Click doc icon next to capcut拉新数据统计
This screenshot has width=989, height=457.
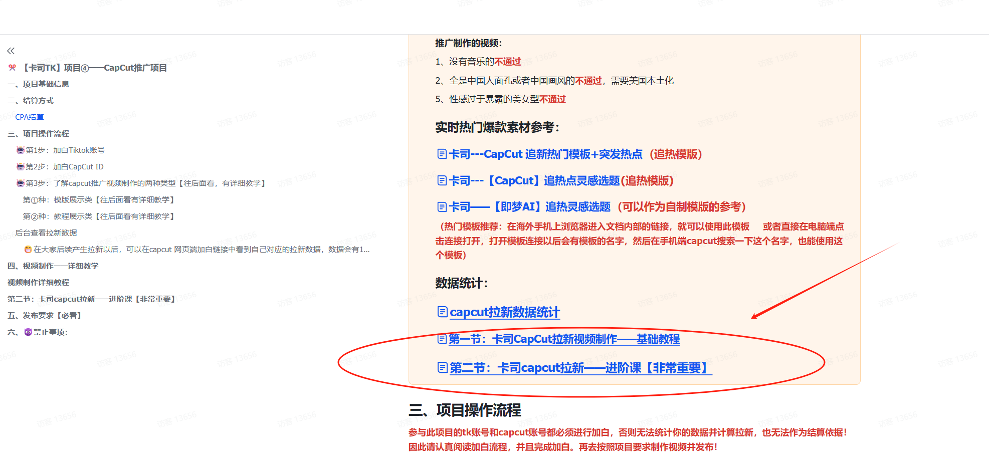coord(442,312)
